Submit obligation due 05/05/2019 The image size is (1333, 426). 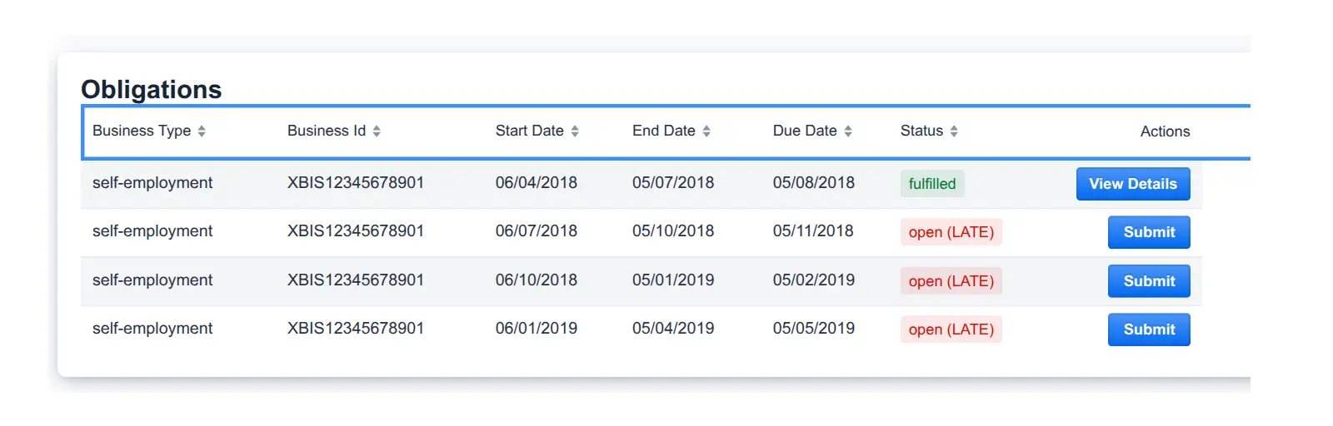click(1148, 329)
